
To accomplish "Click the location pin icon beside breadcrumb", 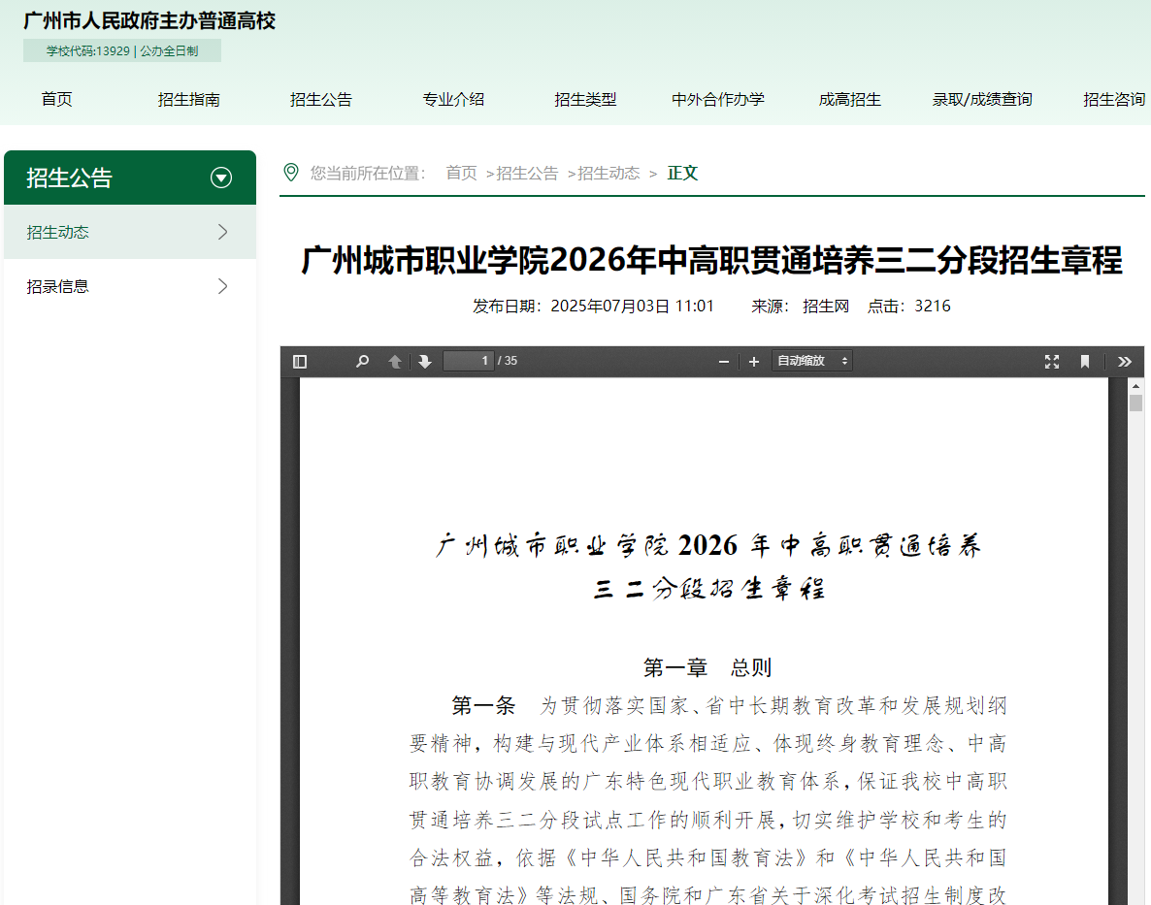I will click(290, 173).
